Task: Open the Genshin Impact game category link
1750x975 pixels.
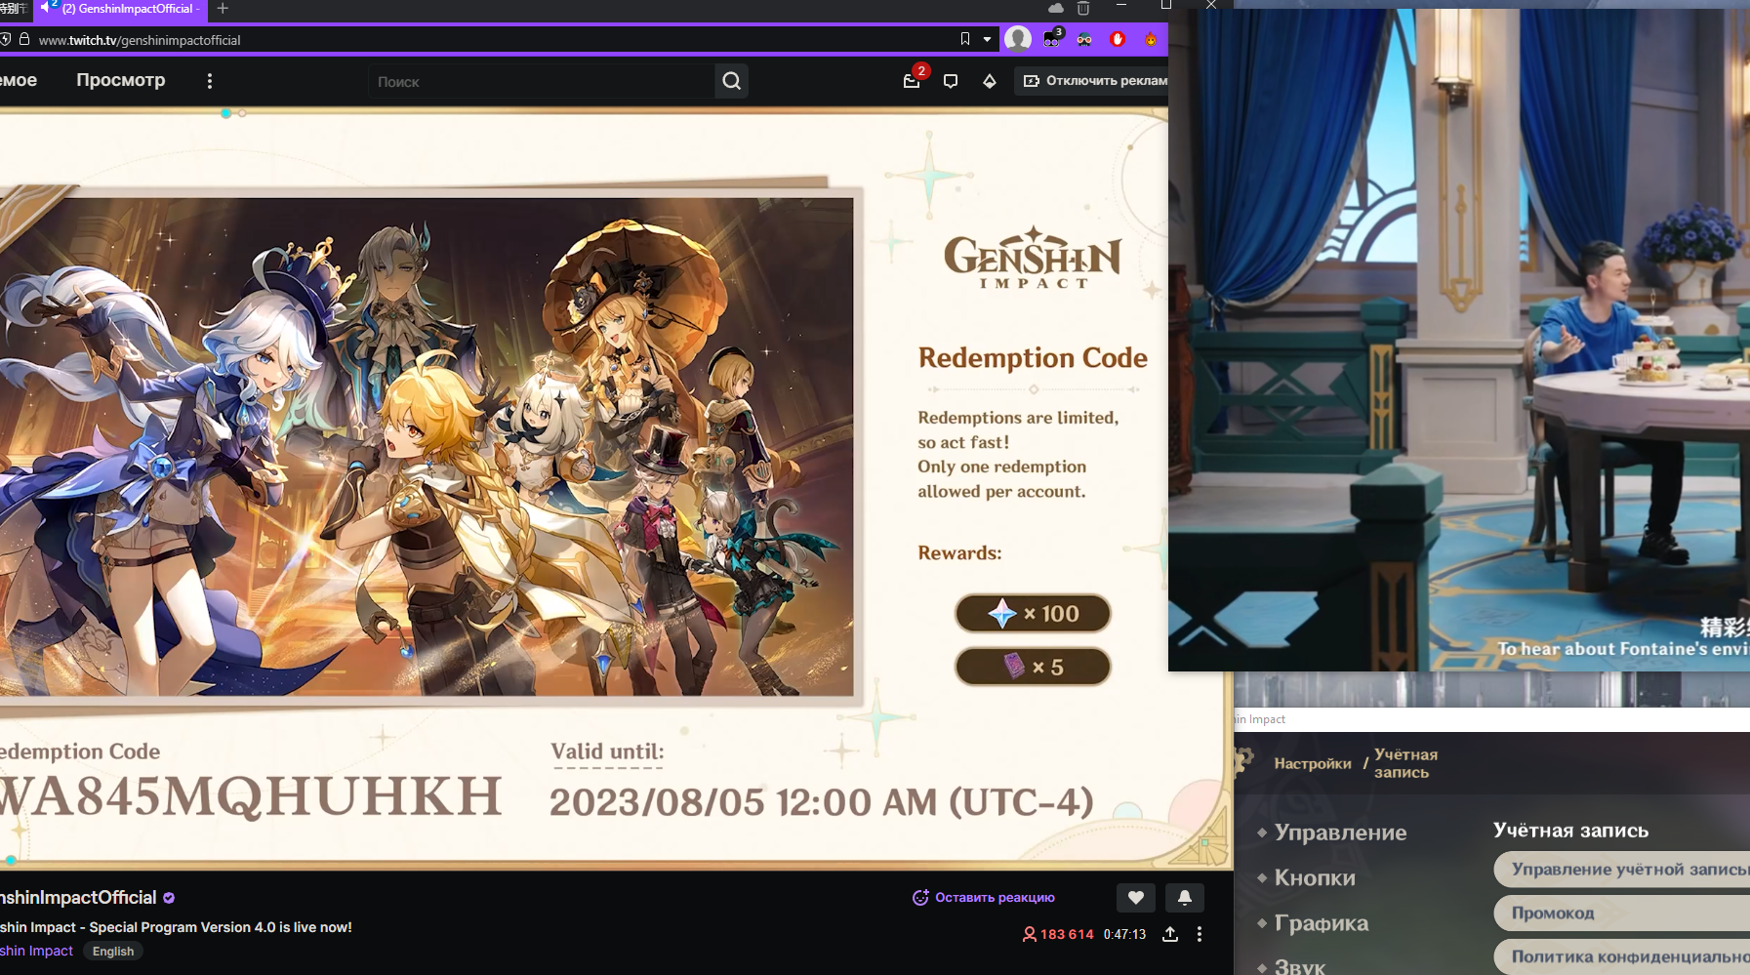Action: pyautogui.click(x=37, y=952)
